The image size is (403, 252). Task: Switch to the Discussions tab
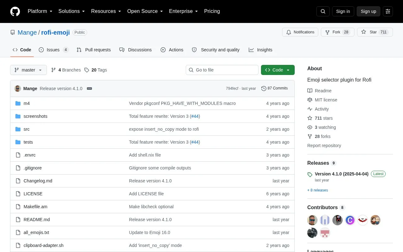[x=135, y=50]
